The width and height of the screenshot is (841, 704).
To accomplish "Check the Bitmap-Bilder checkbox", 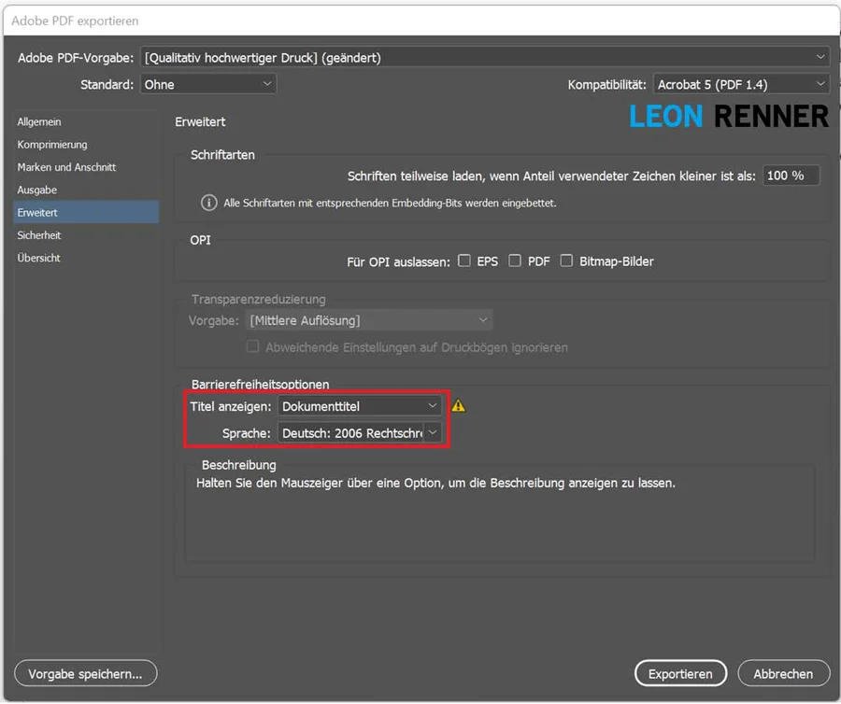I will (566, 261).
